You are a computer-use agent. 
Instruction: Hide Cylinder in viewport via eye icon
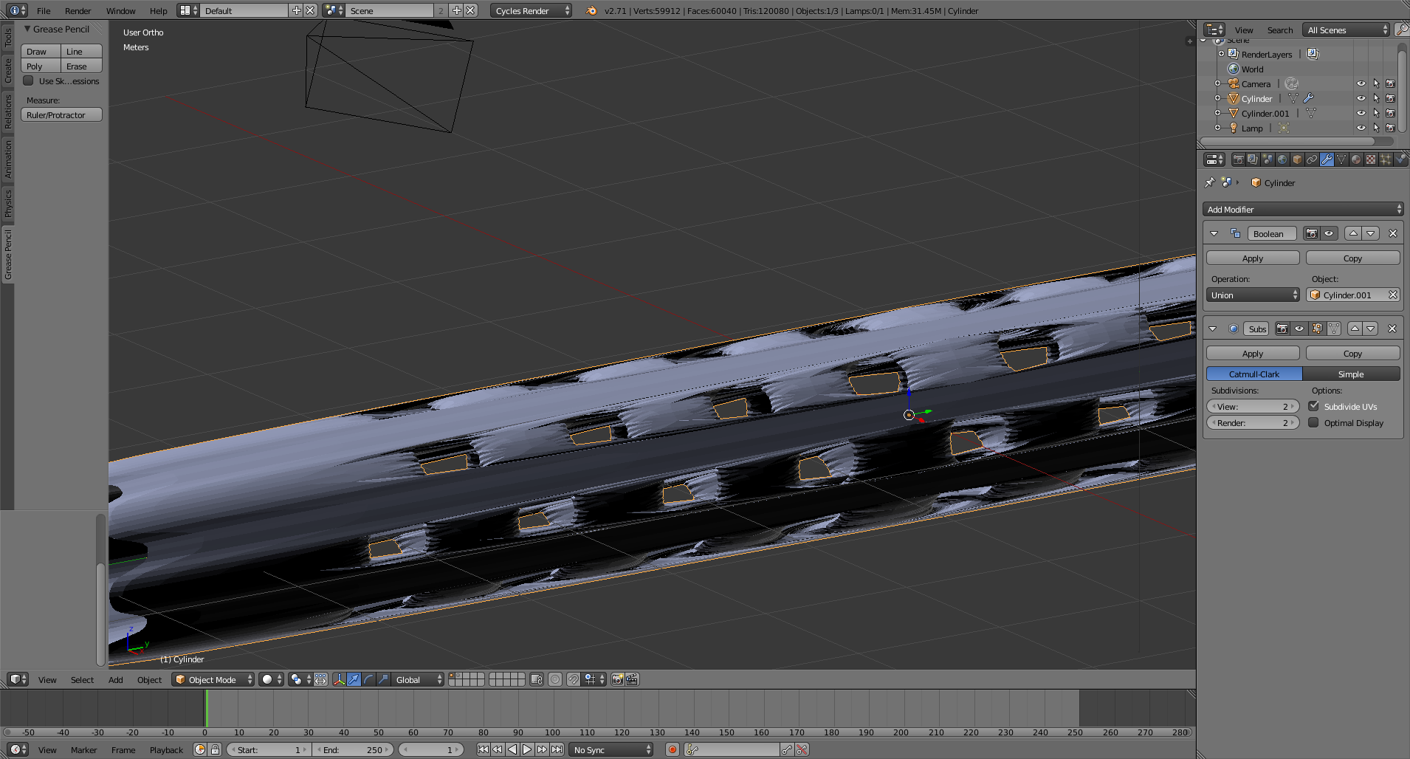point(1361,98)
